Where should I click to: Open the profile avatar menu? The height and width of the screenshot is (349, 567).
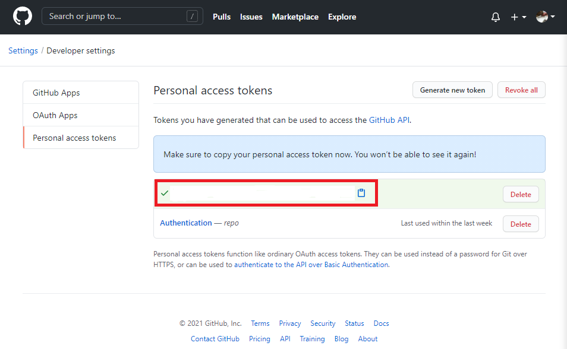tap(545, 17)
